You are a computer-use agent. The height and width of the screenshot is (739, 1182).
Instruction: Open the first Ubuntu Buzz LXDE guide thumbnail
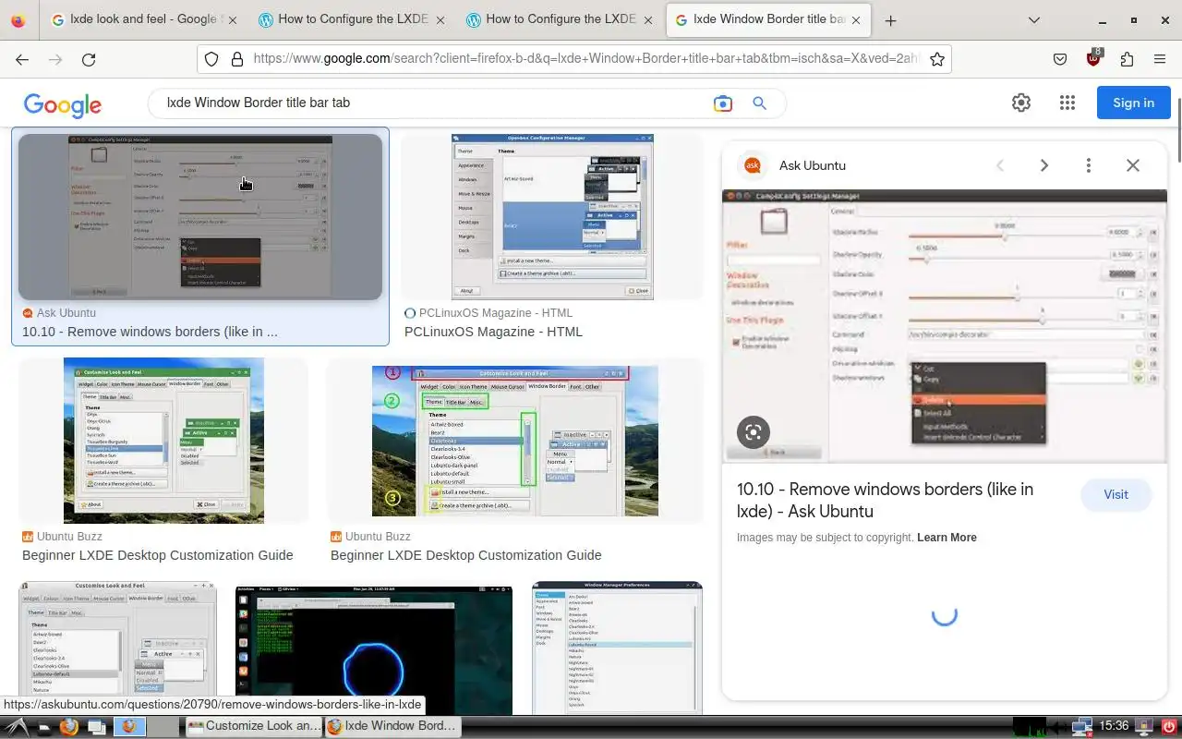[x=163, y=441]
